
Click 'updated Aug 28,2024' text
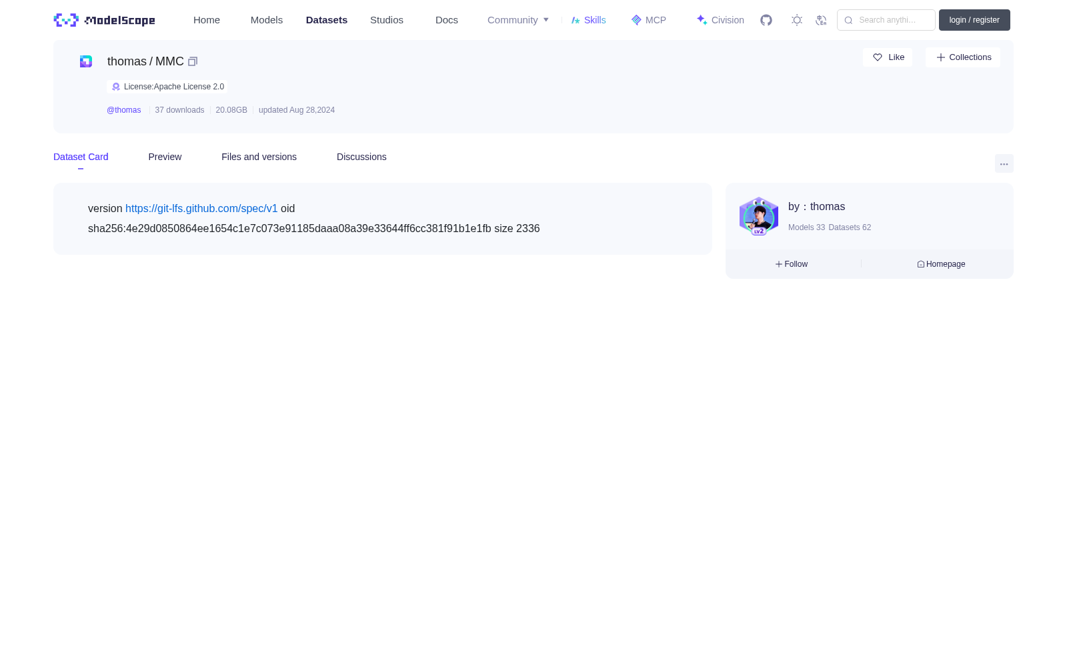pyautogui.click(x=297, y=110)
